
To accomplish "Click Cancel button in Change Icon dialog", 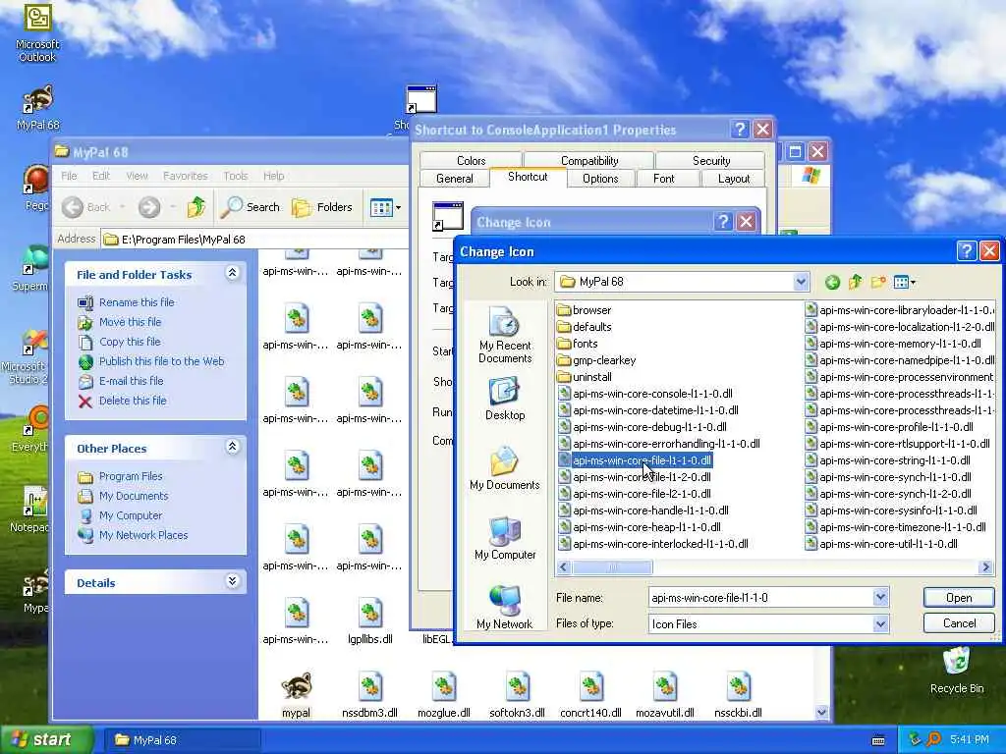I will [959, 623].
